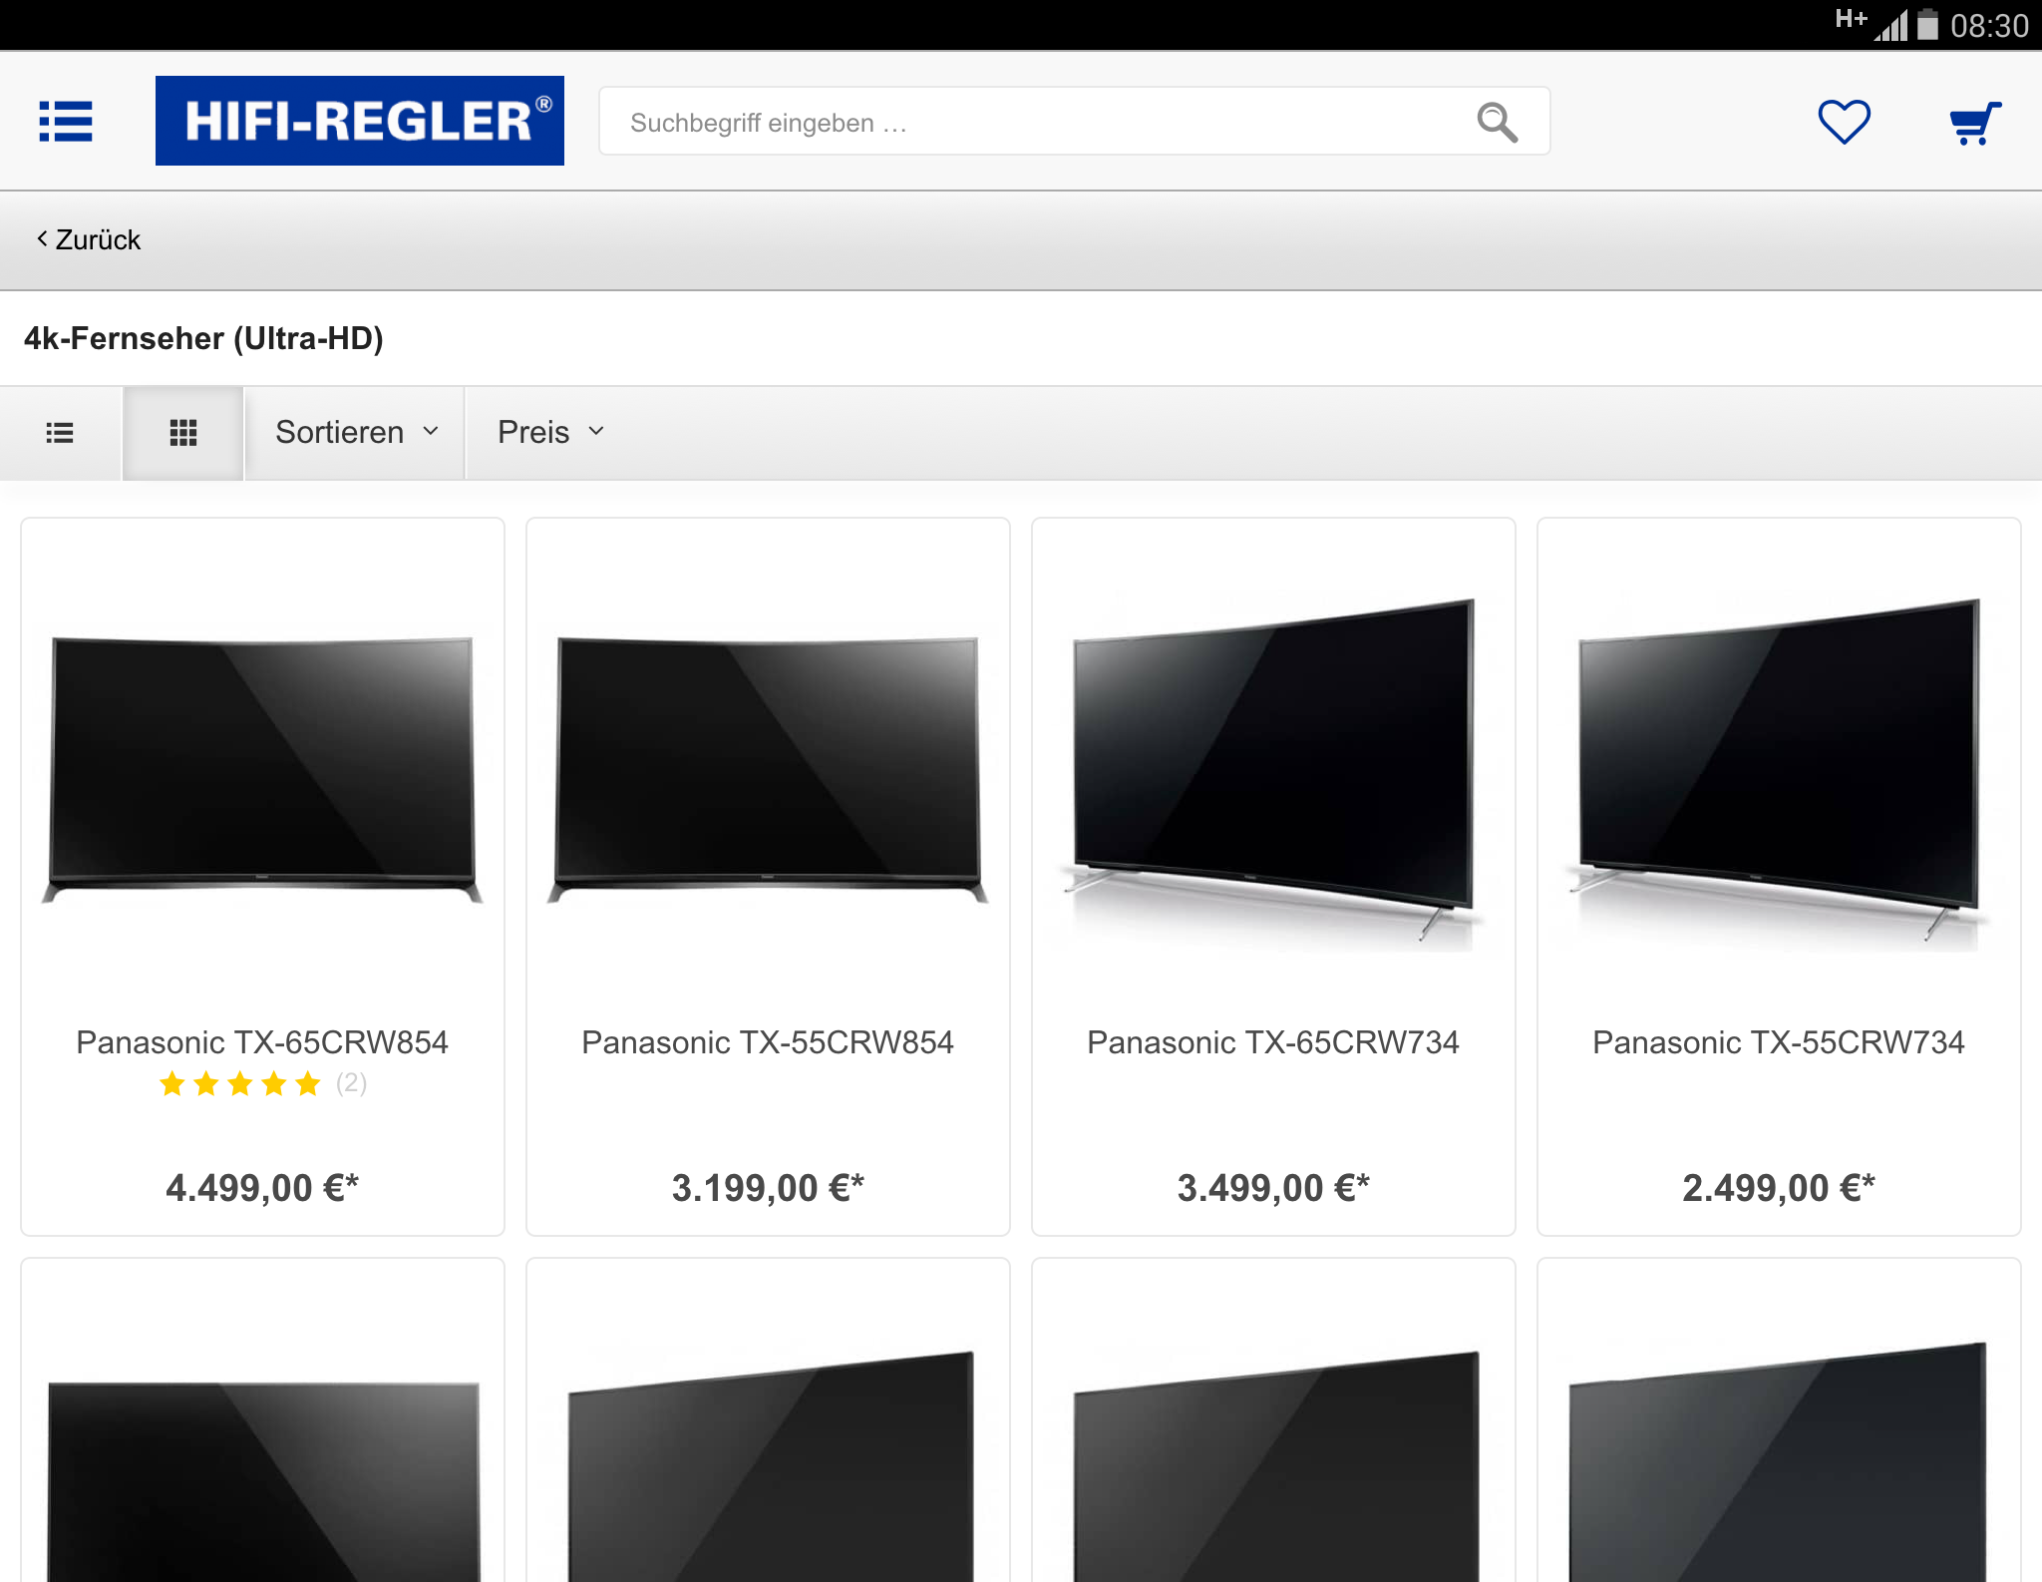Image resolution: width=2042 pixels, height=1582 pixels.
Task: Click the HIFI-REGLER logo
Action: click(359, 121)
